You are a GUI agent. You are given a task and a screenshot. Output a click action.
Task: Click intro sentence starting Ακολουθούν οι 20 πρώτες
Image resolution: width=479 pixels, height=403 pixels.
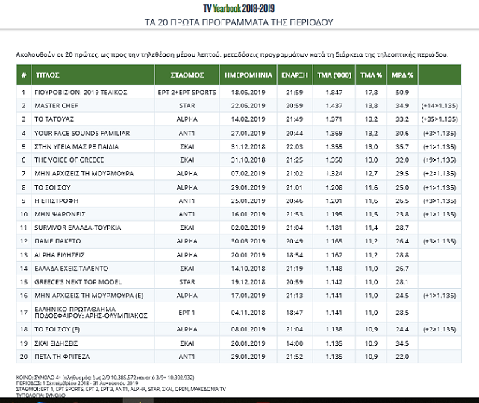232,54
